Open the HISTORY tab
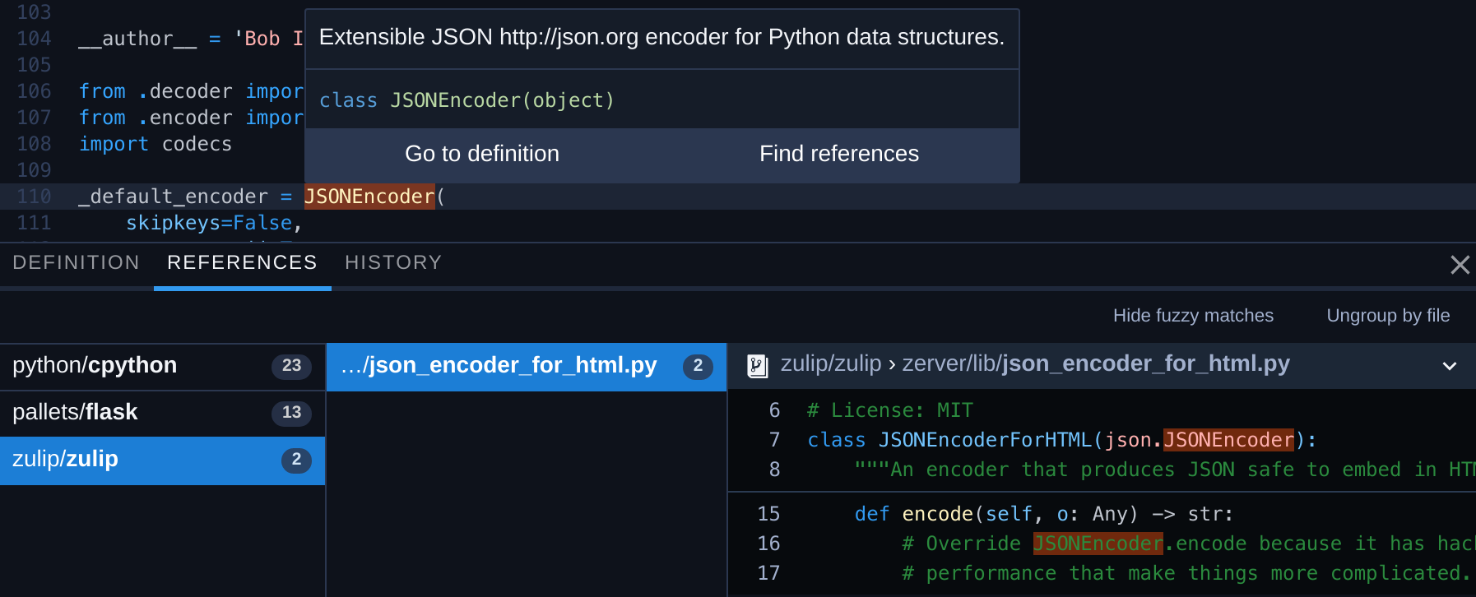This screenshot has width=1476, height=597. tap(393, 262)
